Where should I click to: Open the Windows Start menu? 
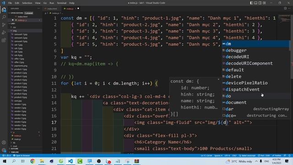[x=5, y=161]
